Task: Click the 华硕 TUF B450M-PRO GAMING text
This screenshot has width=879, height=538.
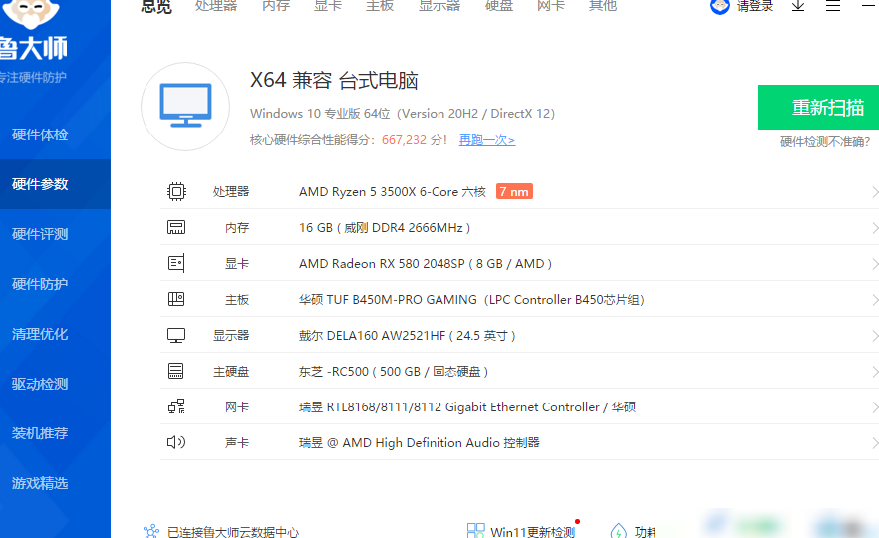Action: point(471,300)
